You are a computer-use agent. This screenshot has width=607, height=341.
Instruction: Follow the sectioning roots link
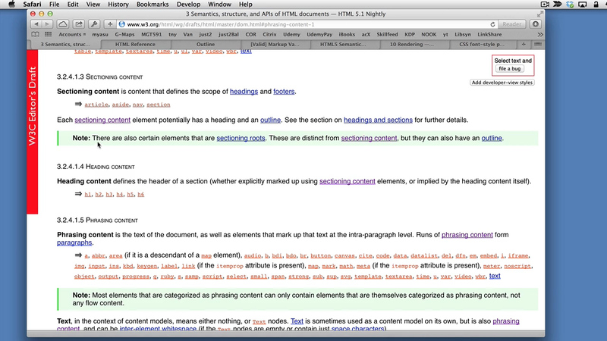point(241,138)
